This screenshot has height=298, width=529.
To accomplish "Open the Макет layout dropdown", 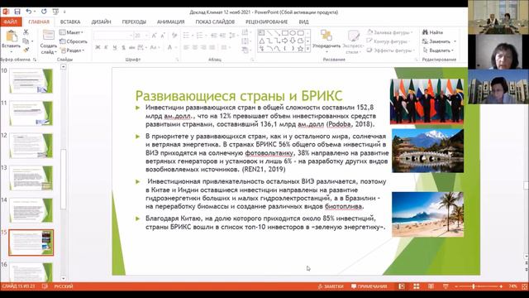I will click(72, 32).
